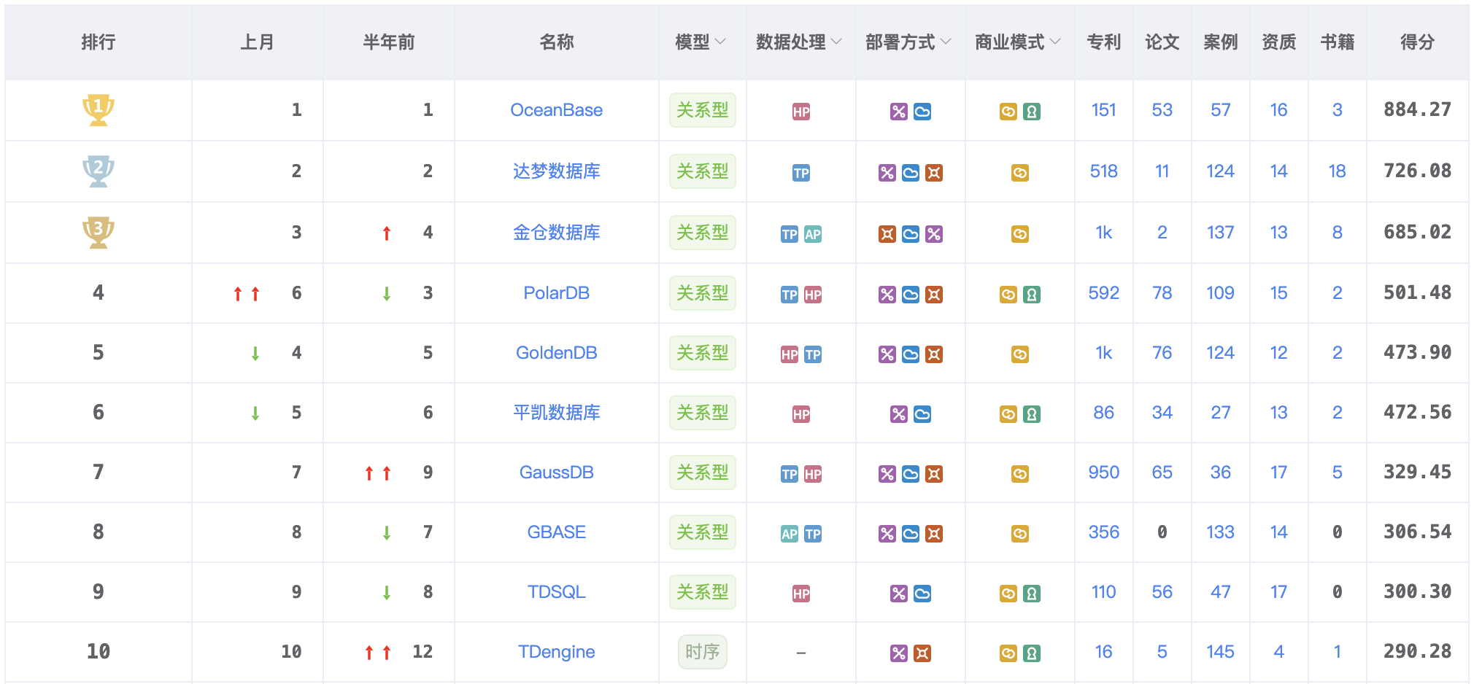The height and width of the screenshot is (684, 1474).
Task: Click the 关系型 tag in OceanBase row
Action: tap(703, 110)
